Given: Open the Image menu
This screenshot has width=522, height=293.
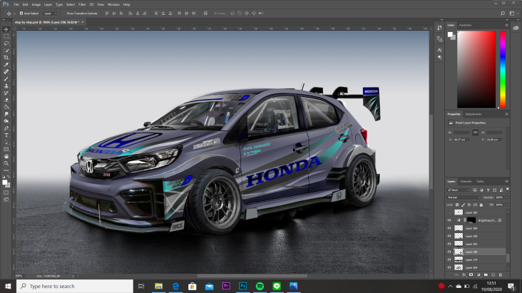Looking at the screenshot, I should pos(36,5).
